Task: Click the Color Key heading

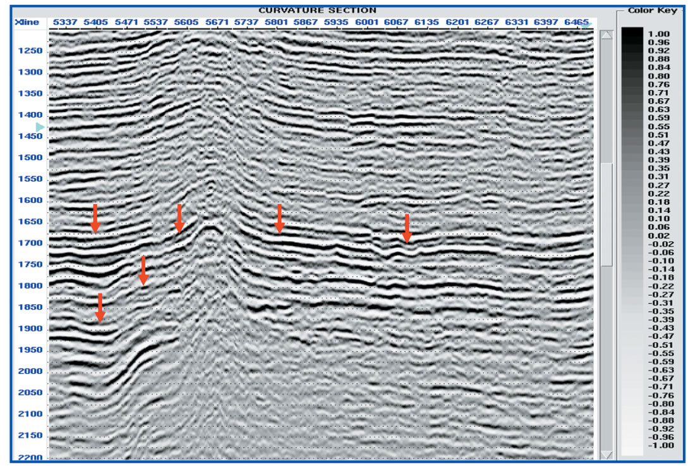Action: [x=653, y=10]
